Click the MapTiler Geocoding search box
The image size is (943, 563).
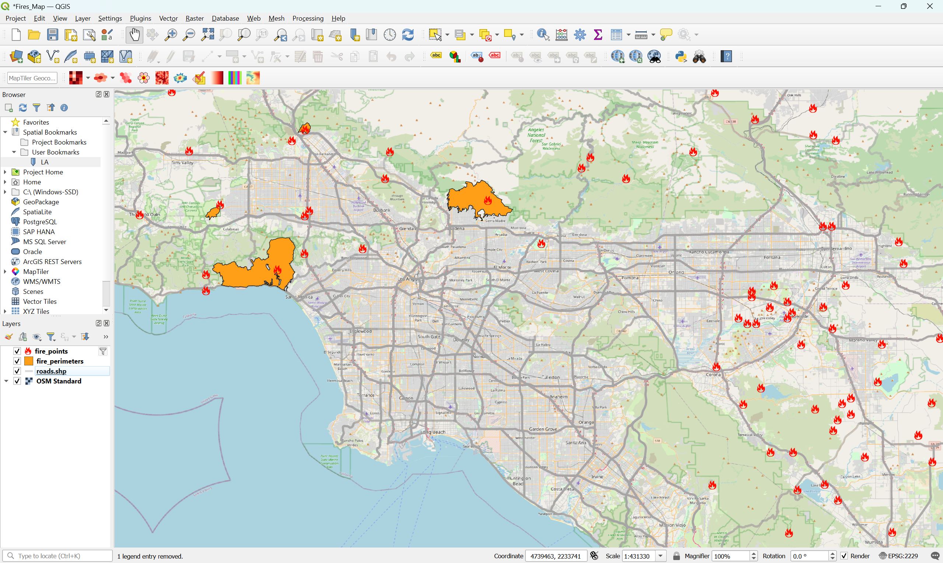coord(32,78)
